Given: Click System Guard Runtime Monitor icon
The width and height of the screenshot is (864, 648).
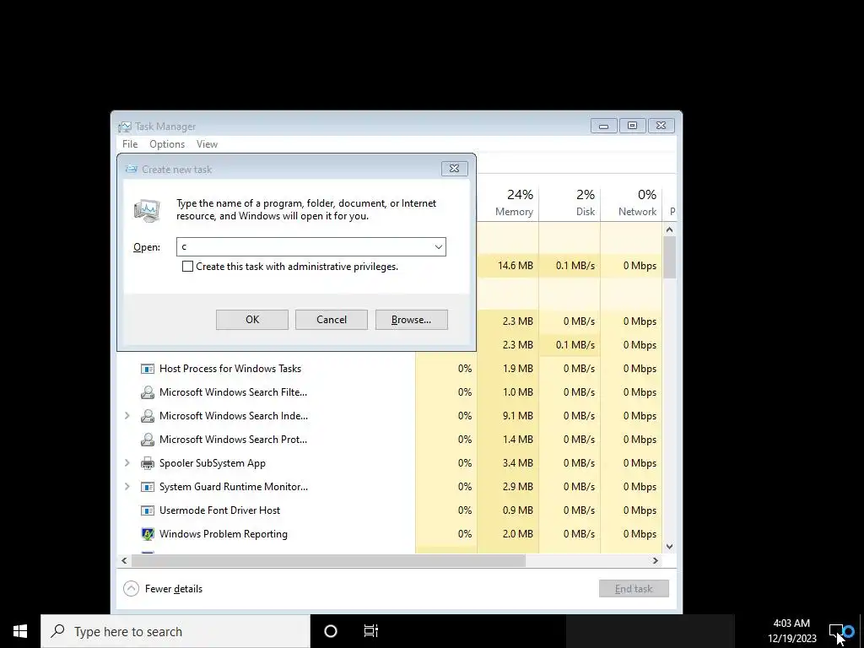Looking at the screenshot, I should 147,487.
